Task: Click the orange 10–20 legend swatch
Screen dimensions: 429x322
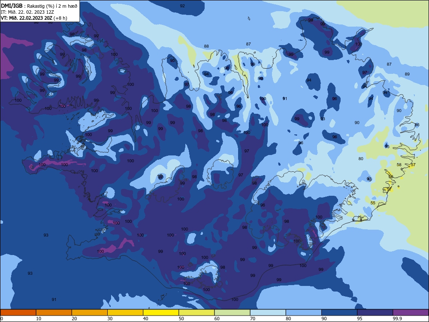Action: pos(54,313)
